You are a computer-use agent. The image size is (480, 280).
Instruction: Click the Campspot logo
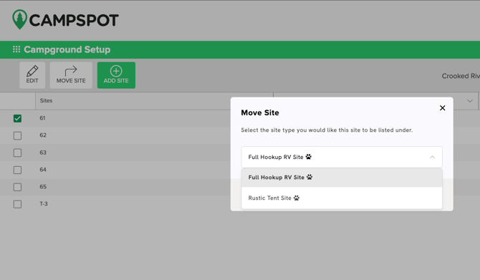pyautogui.click(x=65, y=19)
